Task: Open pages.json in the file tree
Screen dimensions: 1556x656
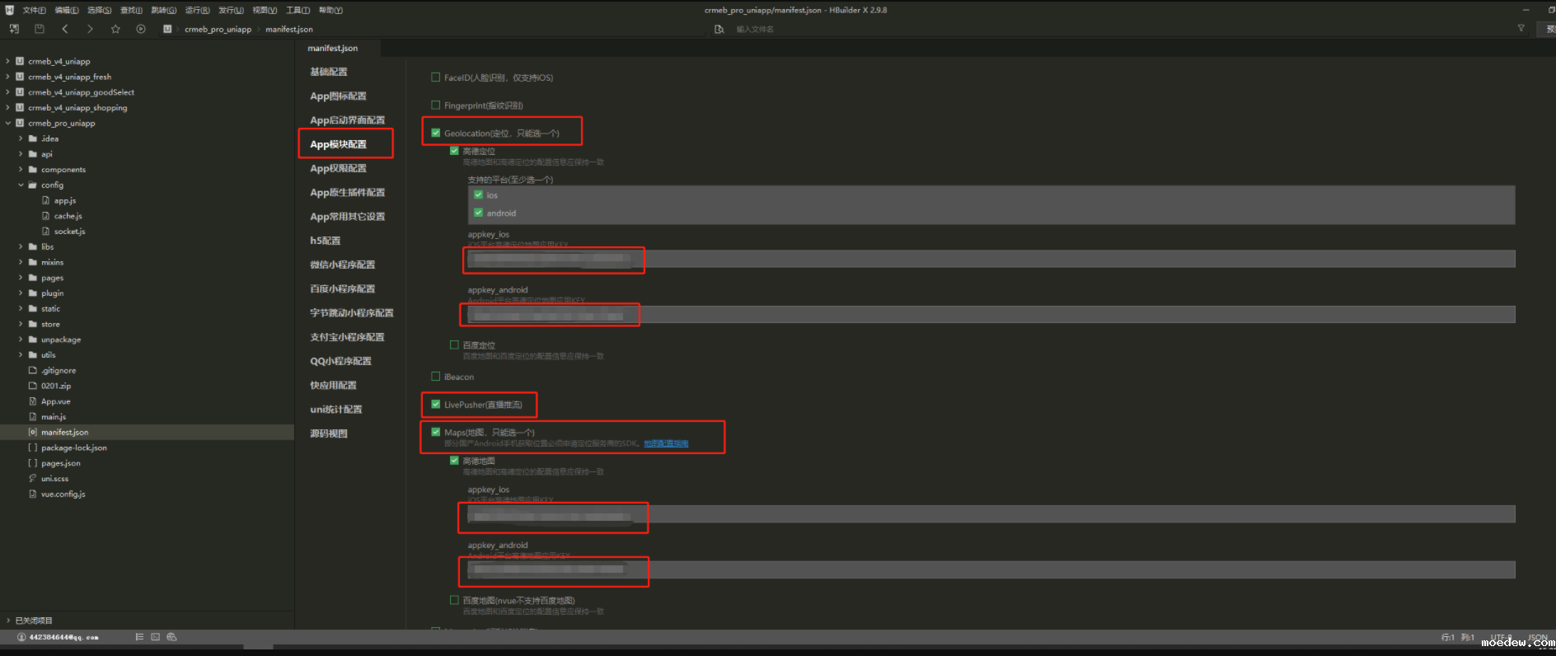Action: point(61,463)
